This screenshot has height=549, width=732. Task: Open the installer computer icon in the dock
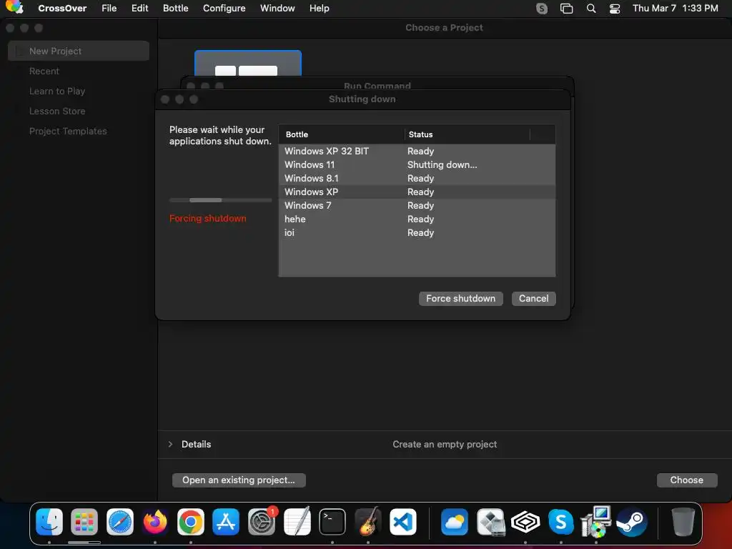point(596,521)
